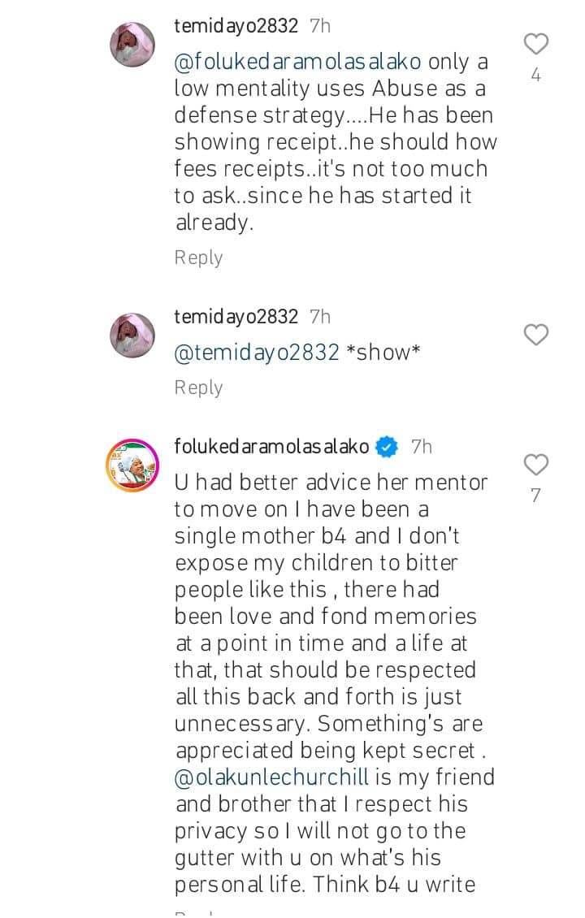585x918 pixels.
Task: Tap username temidayo2832 above the "*show*" comment
Action: [236, 317]
